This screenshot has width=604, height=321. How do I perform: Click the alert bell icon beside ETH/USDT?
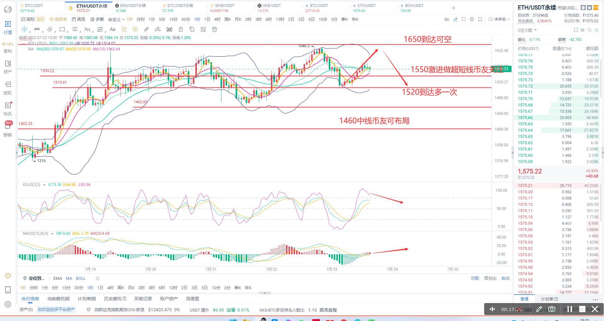(583, 8)
